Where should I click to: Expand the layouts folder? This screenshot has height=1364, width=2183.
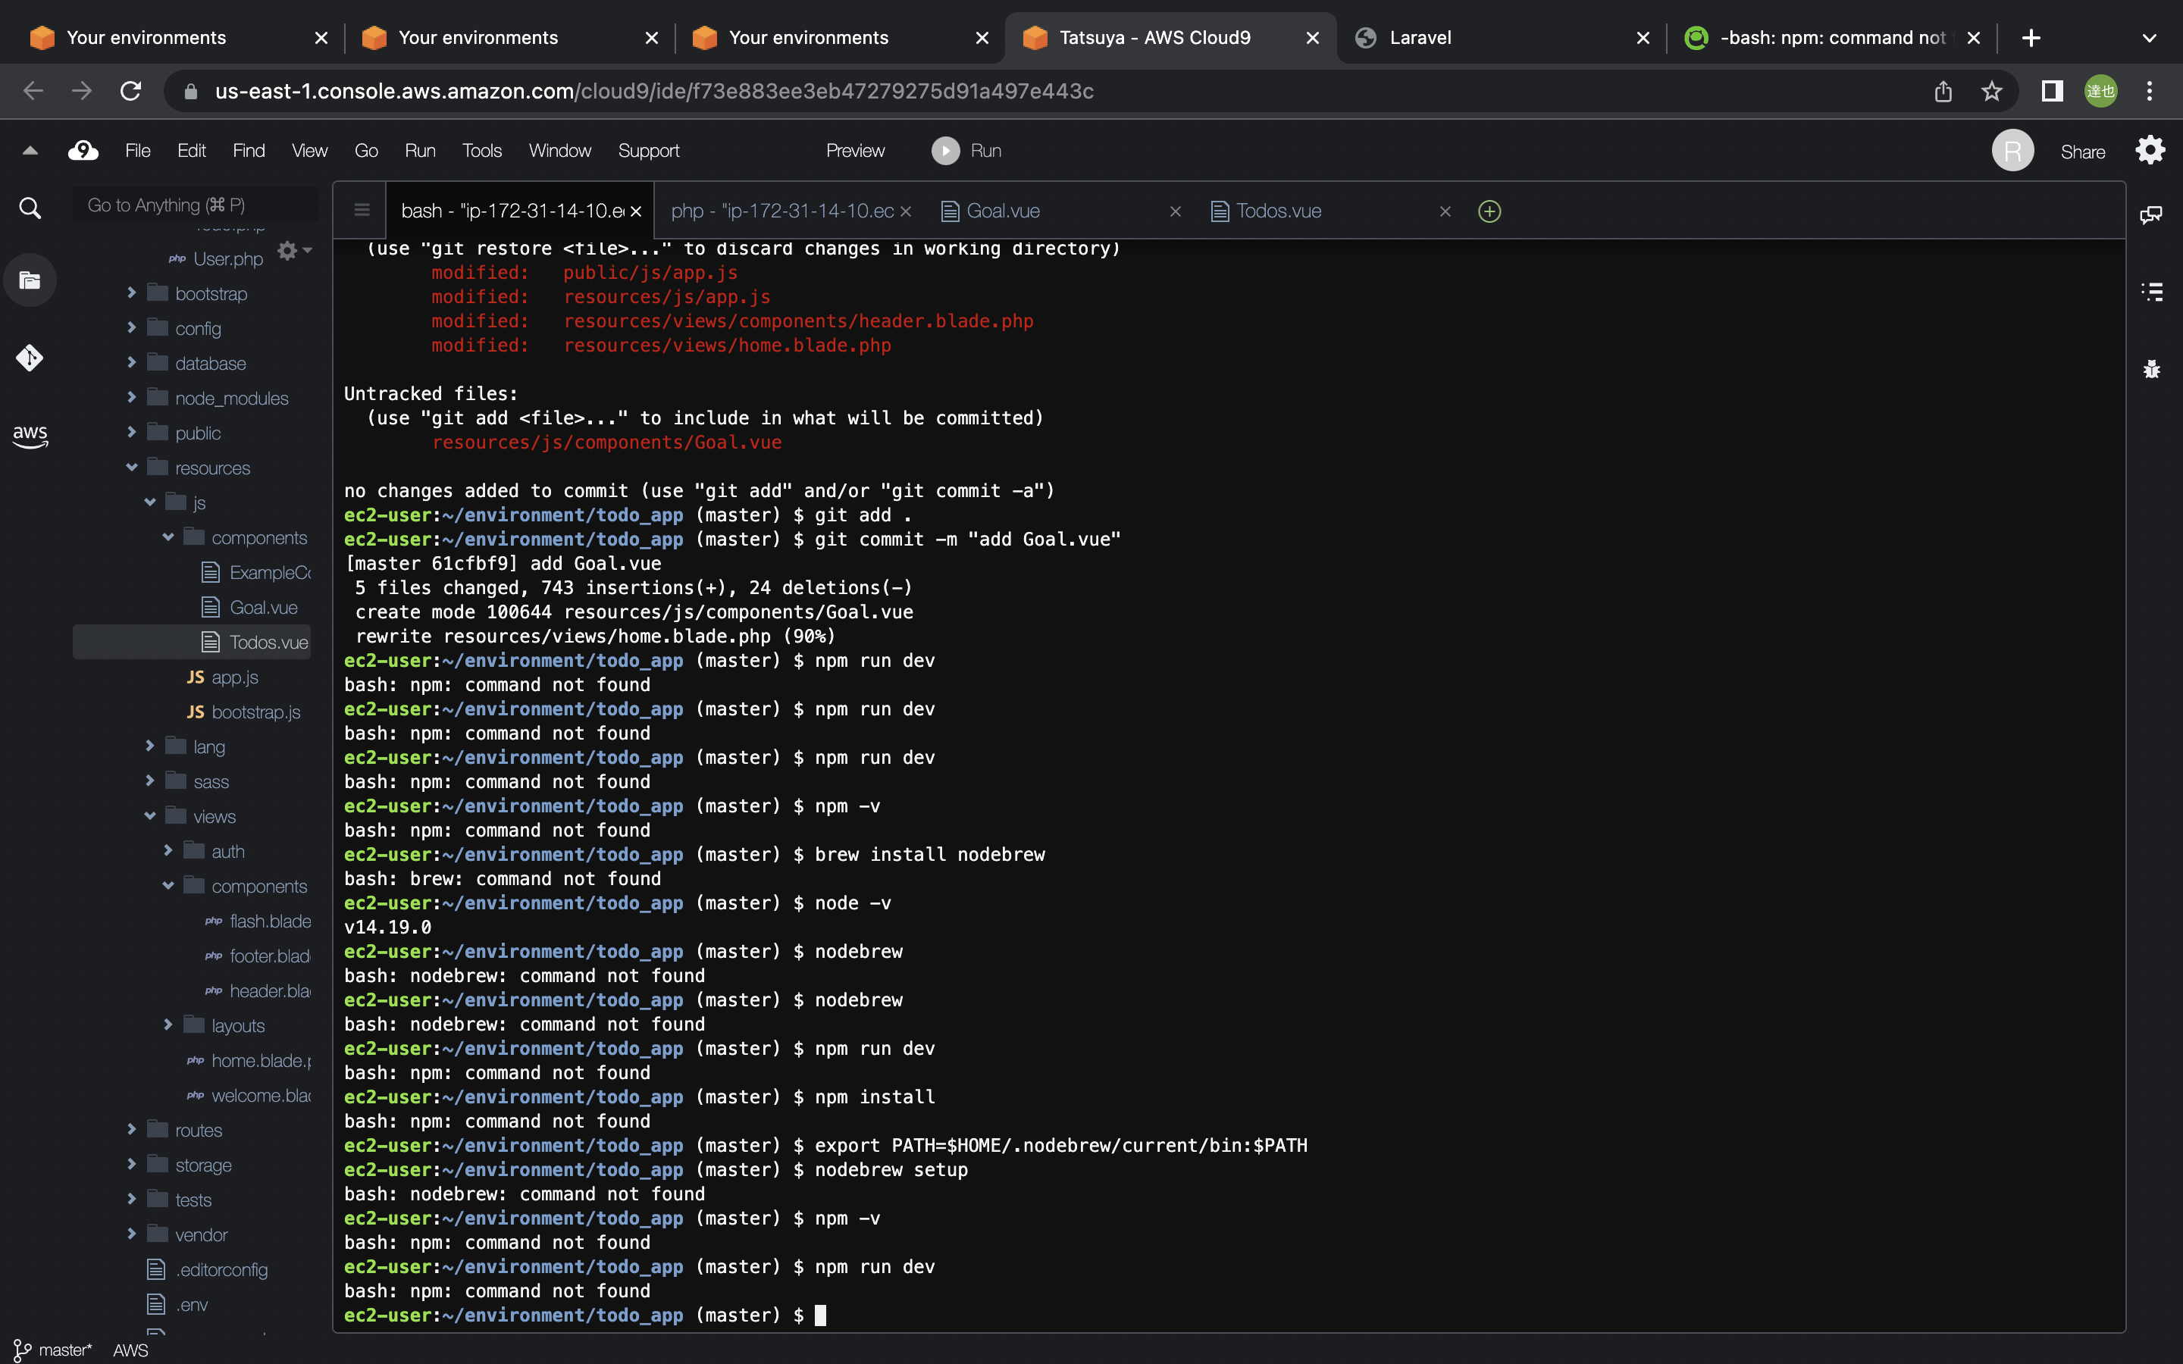(x=168, y=1026)
